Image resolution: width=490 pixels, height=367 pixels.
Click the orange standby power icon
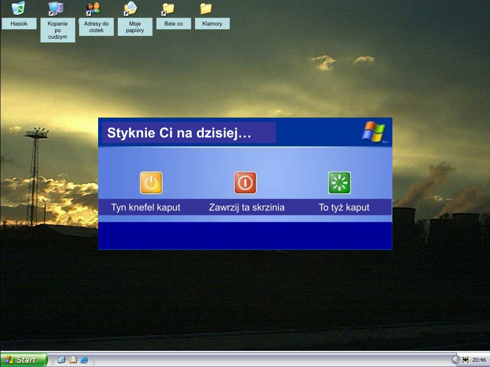coord(151,183)
